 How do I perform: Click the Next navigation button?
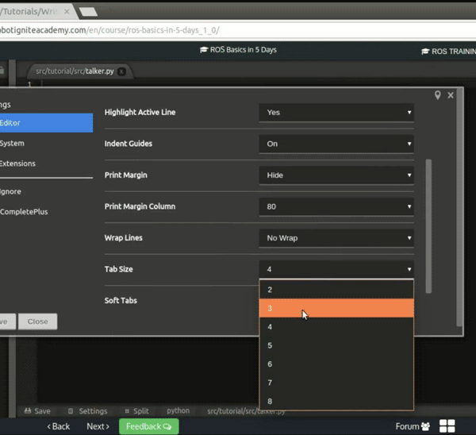(98, 426)
